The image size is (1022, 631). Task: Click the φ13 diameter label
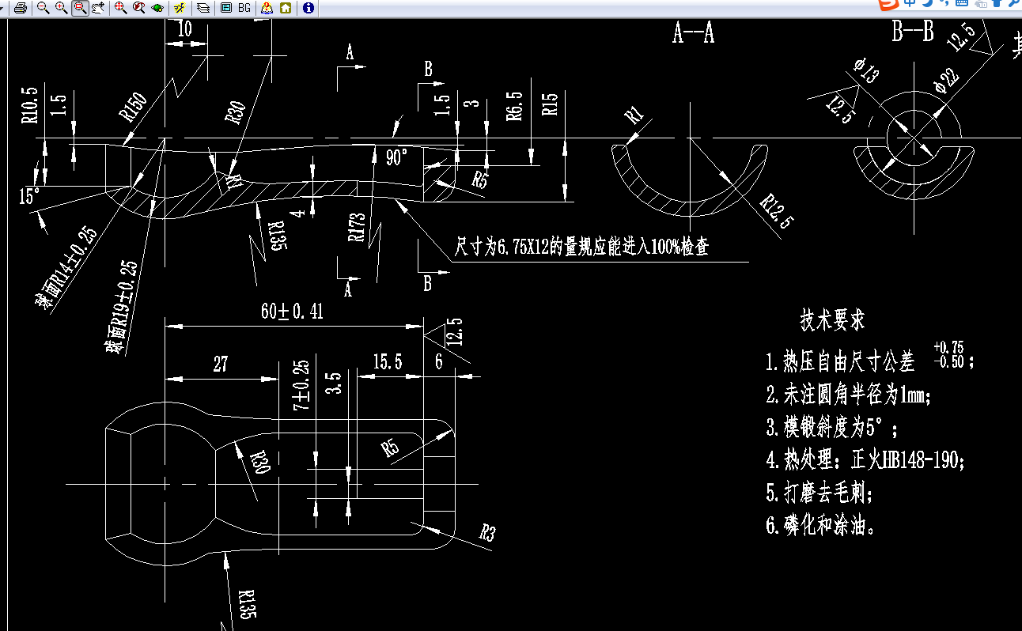[x=867, y=70]
